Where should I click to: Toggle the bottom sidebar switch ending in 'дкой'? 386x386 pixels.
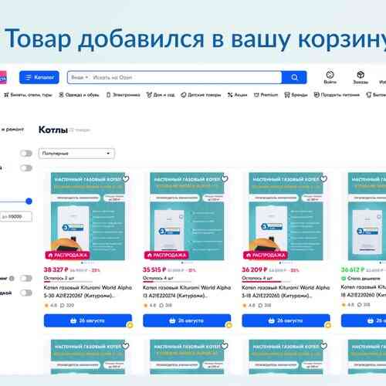tap(26, 293)
